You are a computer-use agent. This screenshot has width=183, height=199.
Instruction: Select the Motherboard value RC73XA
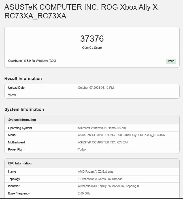[x=103, y=143]
